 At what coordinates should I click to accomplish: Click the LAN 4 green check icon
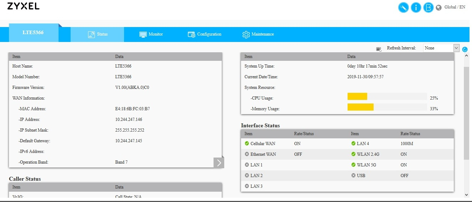pos(353,144)
